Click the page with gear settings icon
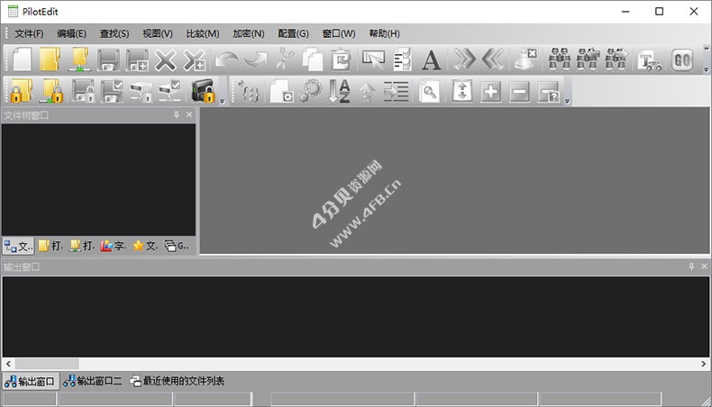 (x=281, y=91)
